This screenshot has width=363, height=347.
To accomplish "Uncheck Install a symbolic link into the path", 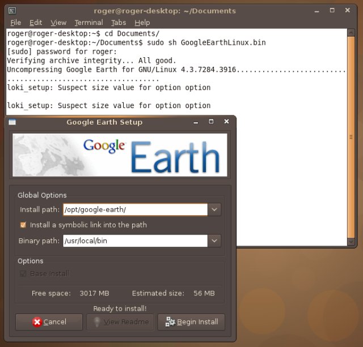I will click(x=23, y=225).
